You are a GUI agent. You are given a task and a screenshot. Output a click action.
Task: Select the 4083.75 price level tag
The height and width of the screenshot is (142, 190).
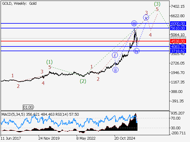point(178,46)
